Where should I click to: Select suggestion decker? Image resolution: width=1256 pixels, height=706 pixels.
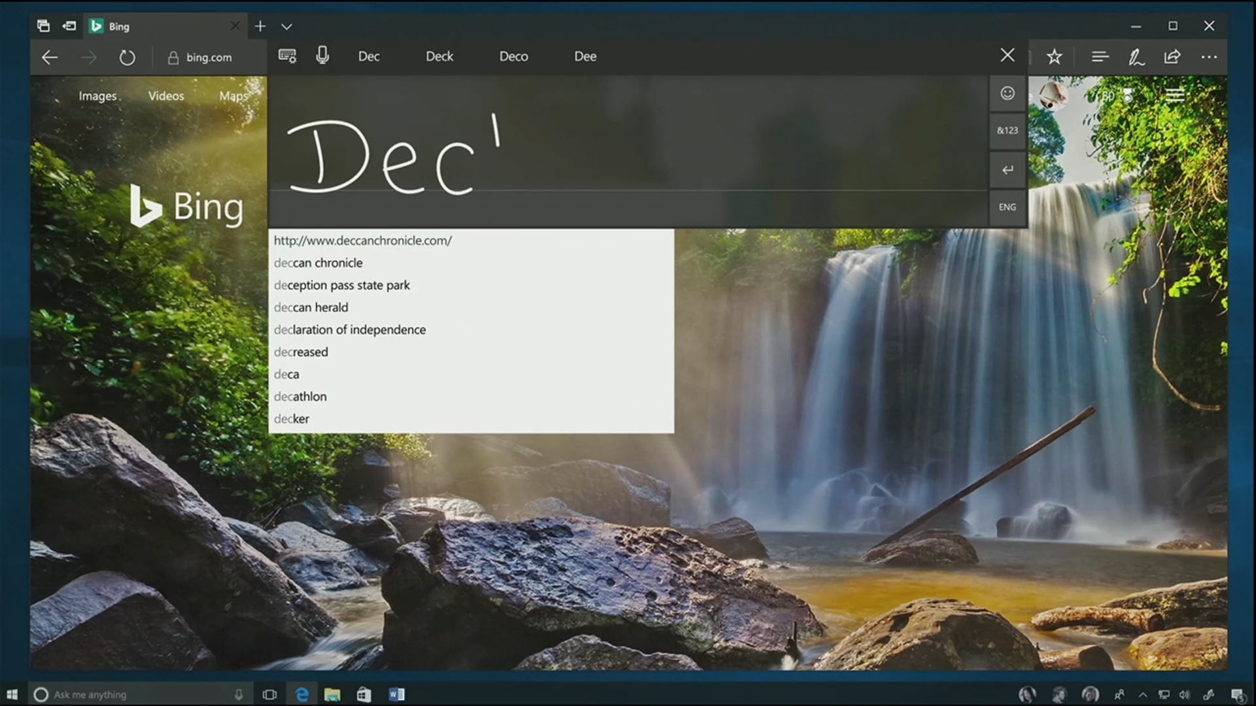point(471,418)
